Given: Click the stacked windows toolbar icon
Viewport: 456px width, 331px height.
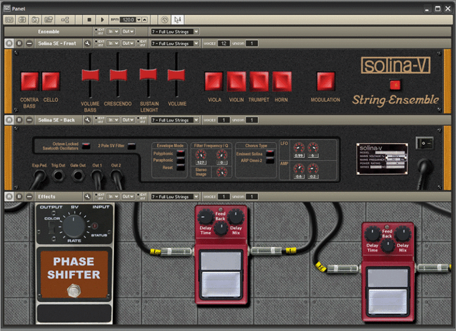Looking at the screenshot, I should coord(48,20).
